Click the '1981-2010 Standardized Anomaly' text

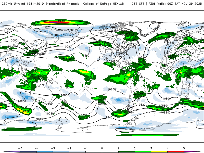pyautogui.click(x=53, y=4)
